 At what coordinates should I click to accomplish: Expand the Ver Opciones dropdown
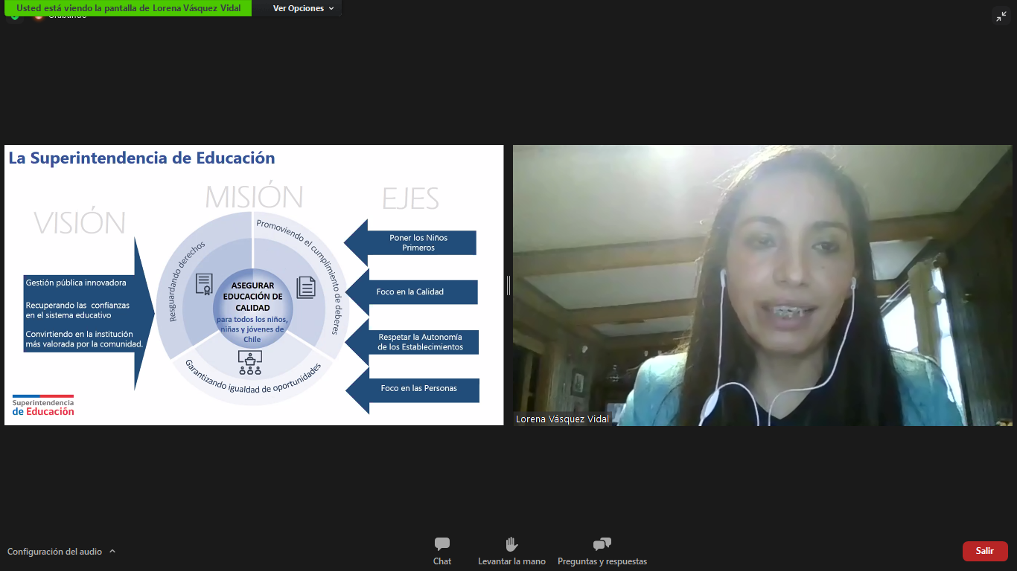click(303, 8)
